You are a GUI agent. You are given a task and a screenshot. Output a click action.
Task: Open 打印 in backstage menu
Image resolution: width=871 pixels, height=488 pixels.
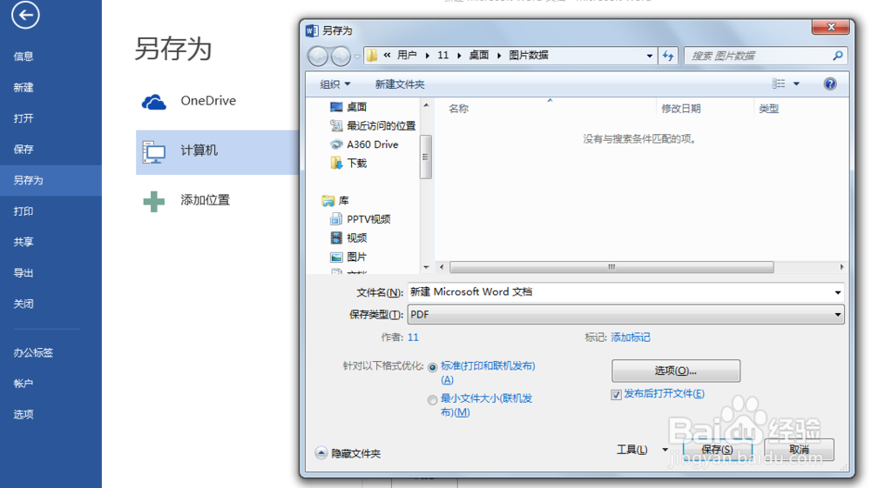(24, 211)
